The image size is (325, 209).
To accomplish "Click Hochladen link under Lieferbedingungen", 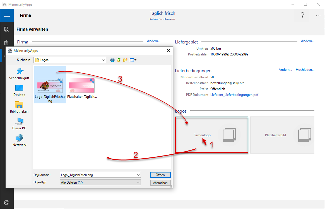I will coord(305,70).
